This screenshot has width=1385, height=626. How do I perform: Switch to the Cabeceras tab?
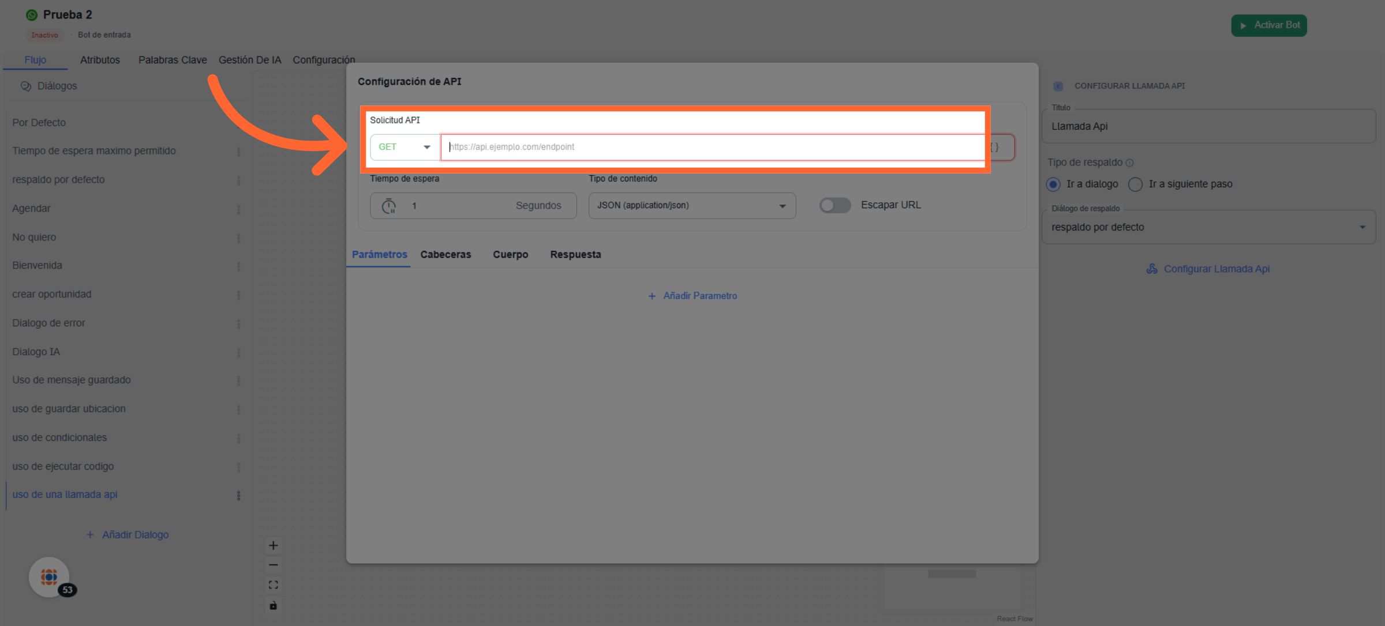click(x=446, y=255)
